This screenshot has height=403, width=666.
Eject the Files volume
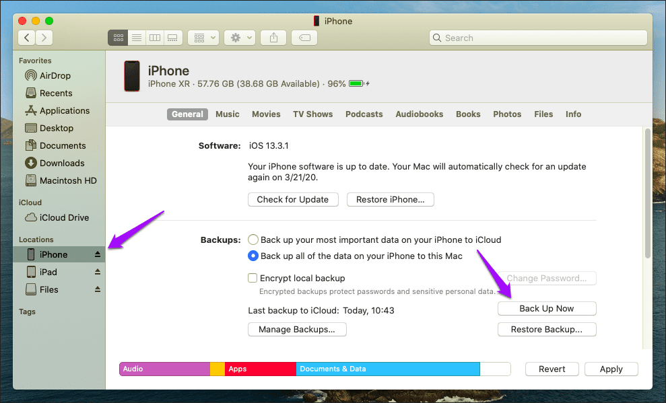[x=97, y=290]
